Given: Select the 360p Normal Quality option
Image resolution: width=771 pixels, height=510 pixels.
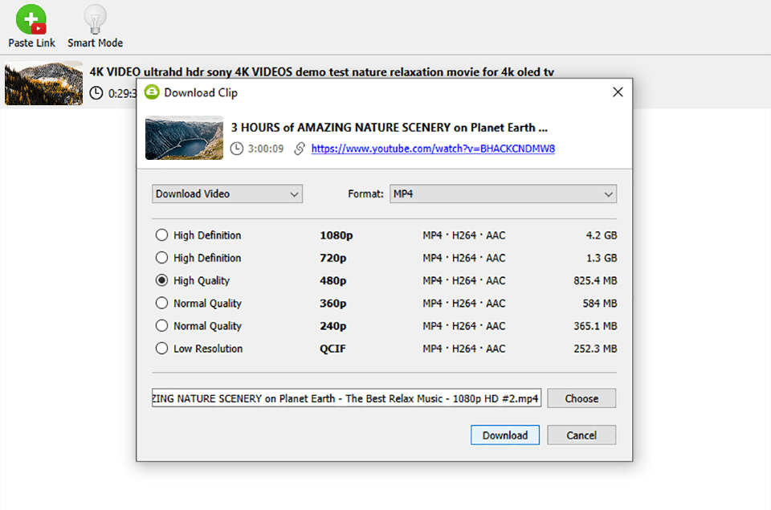Looking at the screenshot, I should click(x=161, y=303).
